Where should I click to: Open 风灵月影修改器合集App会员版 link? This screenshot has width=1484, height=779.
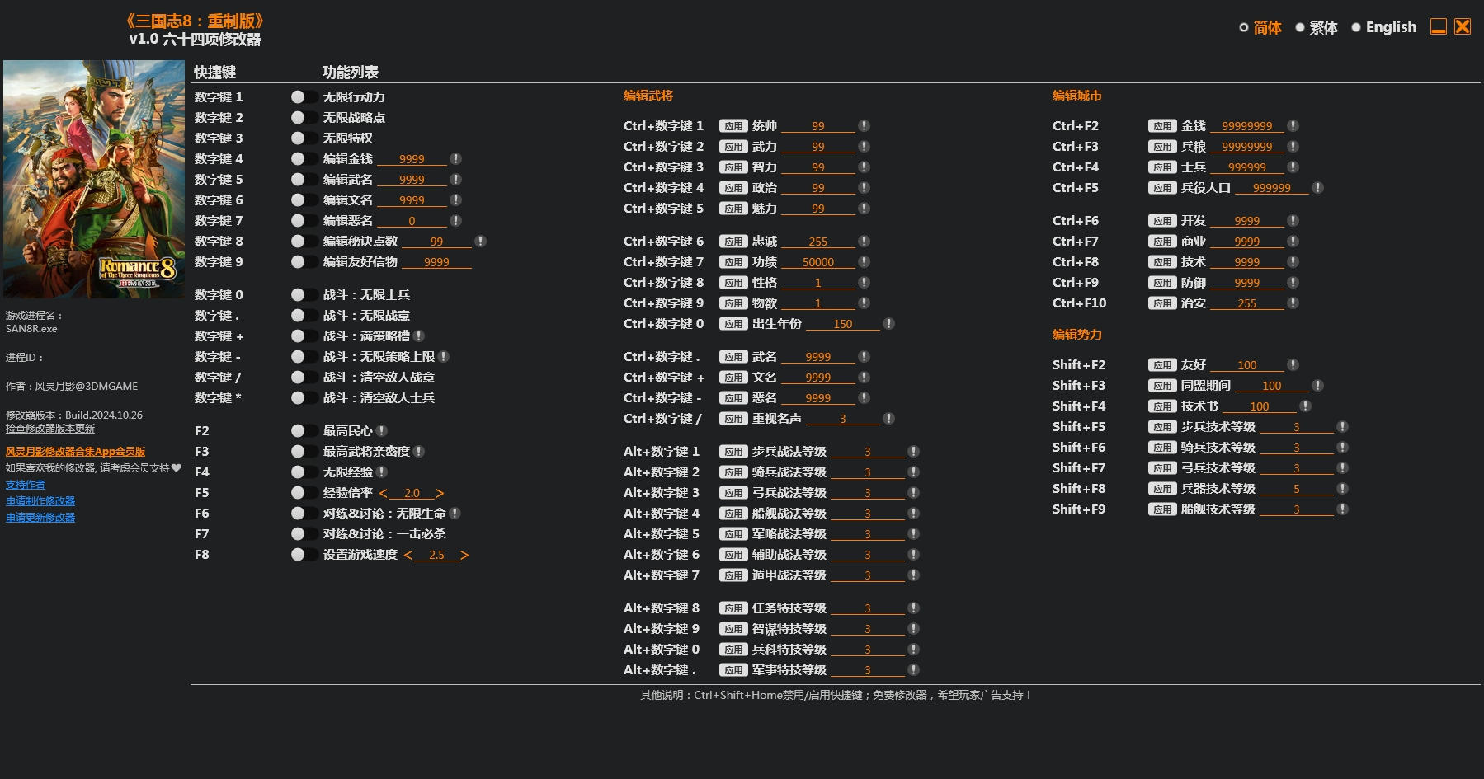pyautogui.click(x=75, y=451)
